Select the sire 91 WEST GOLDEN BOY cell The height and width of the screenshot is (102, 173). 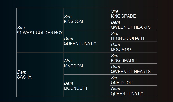point(40,30)
